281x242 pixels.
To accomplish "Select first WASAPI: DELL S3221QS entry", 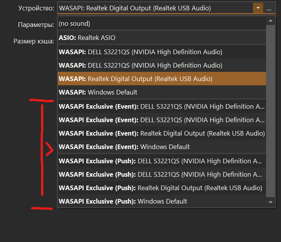I will click(x=162, y=52).
